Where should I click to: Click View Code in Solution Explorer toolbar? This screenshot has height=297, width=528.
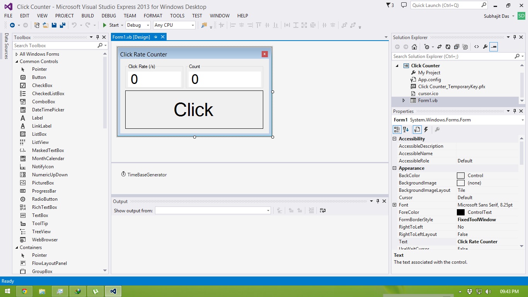(x=477, y=46)
